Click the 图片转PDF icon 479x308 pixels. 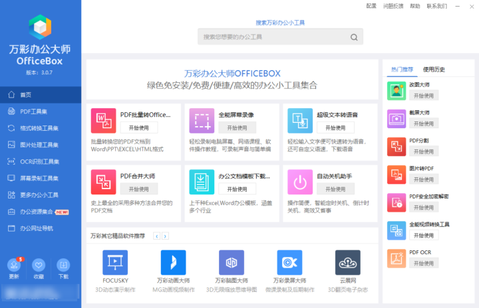coord(397,175)
